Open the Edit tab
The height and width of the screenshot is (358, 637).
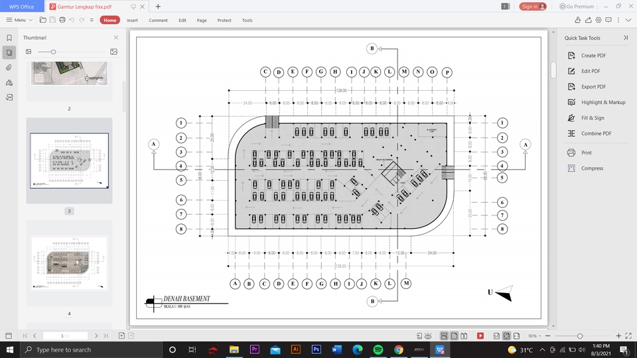click(182, 21)
